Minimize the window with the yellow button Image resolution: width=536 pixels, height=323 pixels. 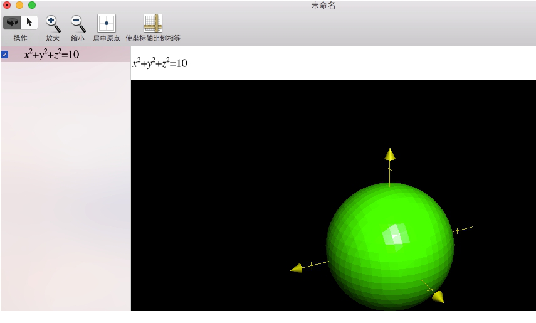(x=19, y=5)
